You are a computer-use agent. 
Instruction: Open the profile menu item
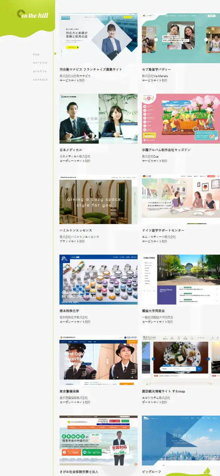click(x=40, y=71)
